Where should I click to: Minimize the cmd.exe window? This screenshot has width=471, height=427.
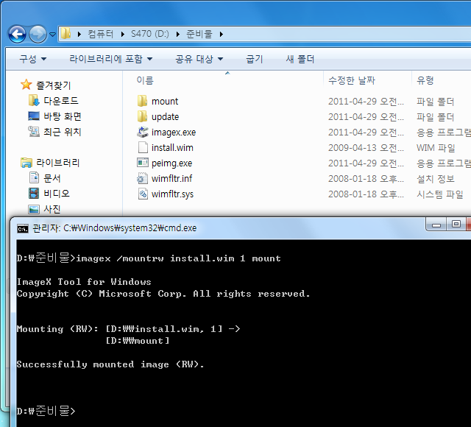436,225
